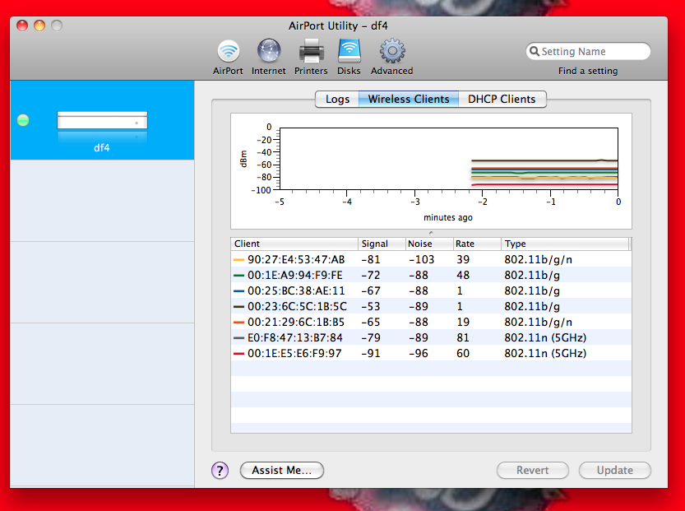Click the Update button
The width and height of the screenshot is (685, 511).
point(614,471)
